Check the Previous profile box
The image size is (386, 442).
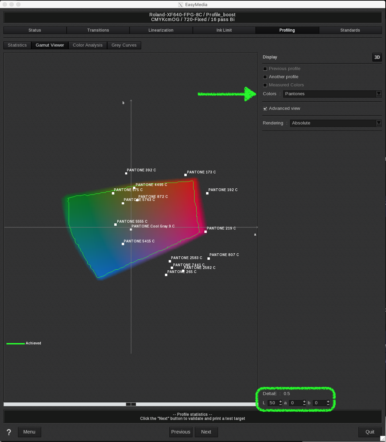click(265, 69)
